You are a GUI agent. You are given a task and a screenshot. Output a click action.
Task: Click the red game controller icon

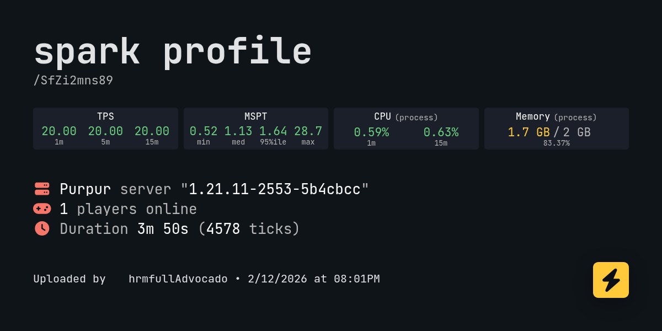point(42,209)
